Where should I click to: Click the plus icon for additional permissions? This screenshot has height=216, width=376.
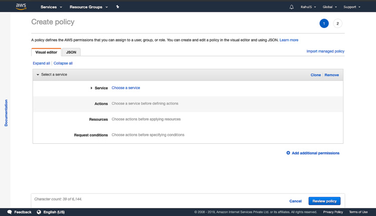tap(288, 153)
